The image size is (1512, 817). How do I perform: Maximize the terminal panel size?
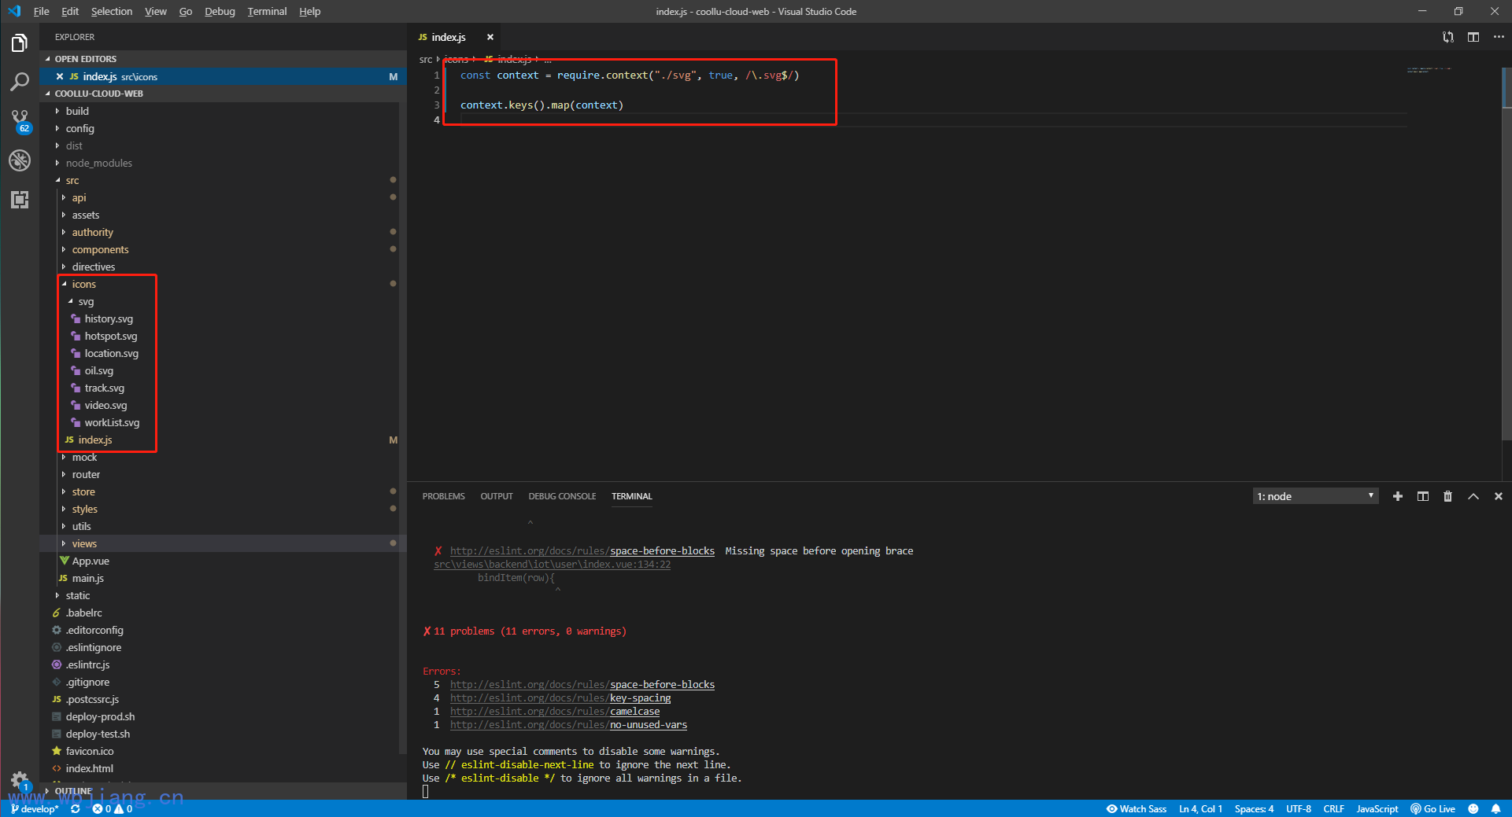[x=1473, y=496]
